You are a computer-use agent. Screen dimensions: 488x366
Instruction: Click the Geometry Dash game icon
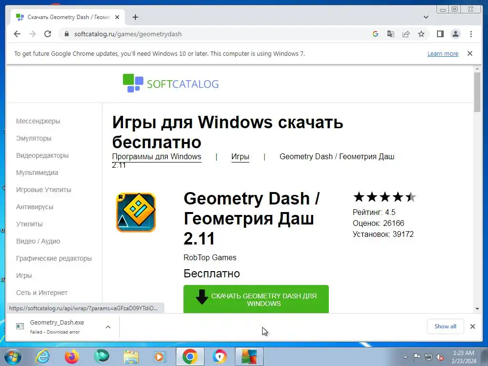click(x=136, y=212)
